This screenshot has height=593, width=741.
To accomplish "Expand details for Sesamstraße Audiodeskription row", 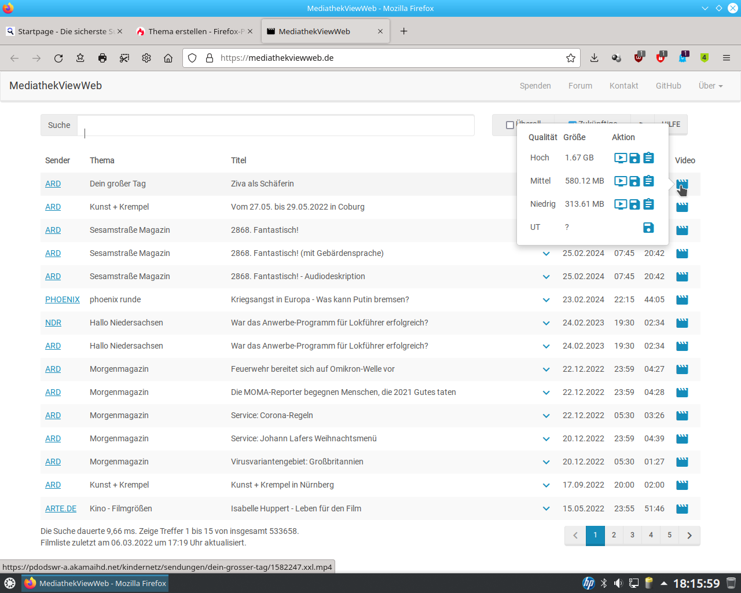I will click(546, 277).
